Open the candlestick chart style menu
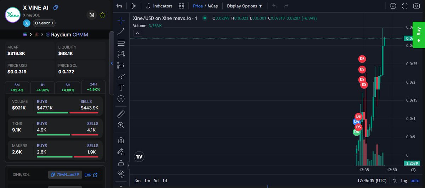 pyautogui.click(x=134, y=6)
